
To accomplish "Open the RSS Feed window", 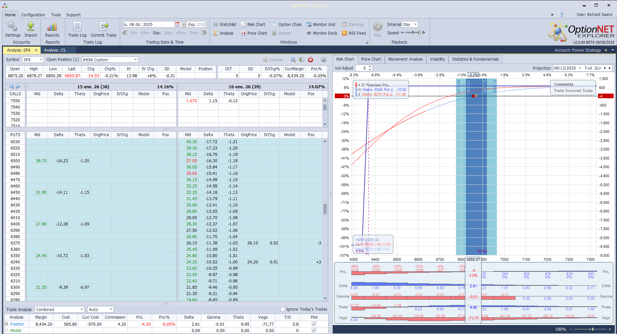I will 354,33.
